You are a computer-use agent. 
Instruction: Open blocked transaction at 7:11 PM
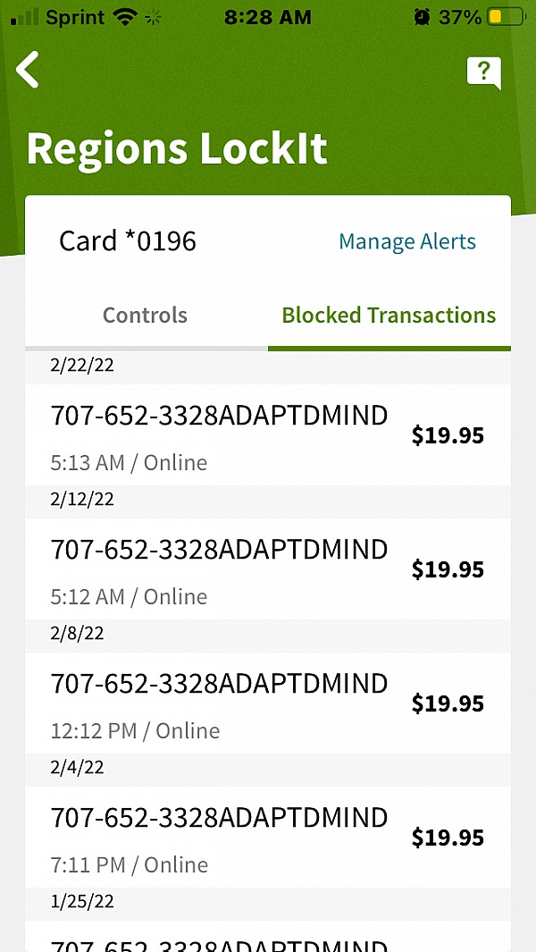267,838
